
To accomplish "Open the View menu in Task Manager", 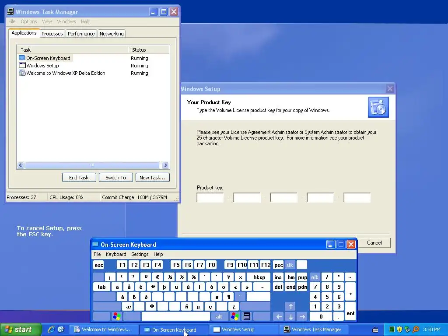I will pyautogui.click(x=47, y=21).
